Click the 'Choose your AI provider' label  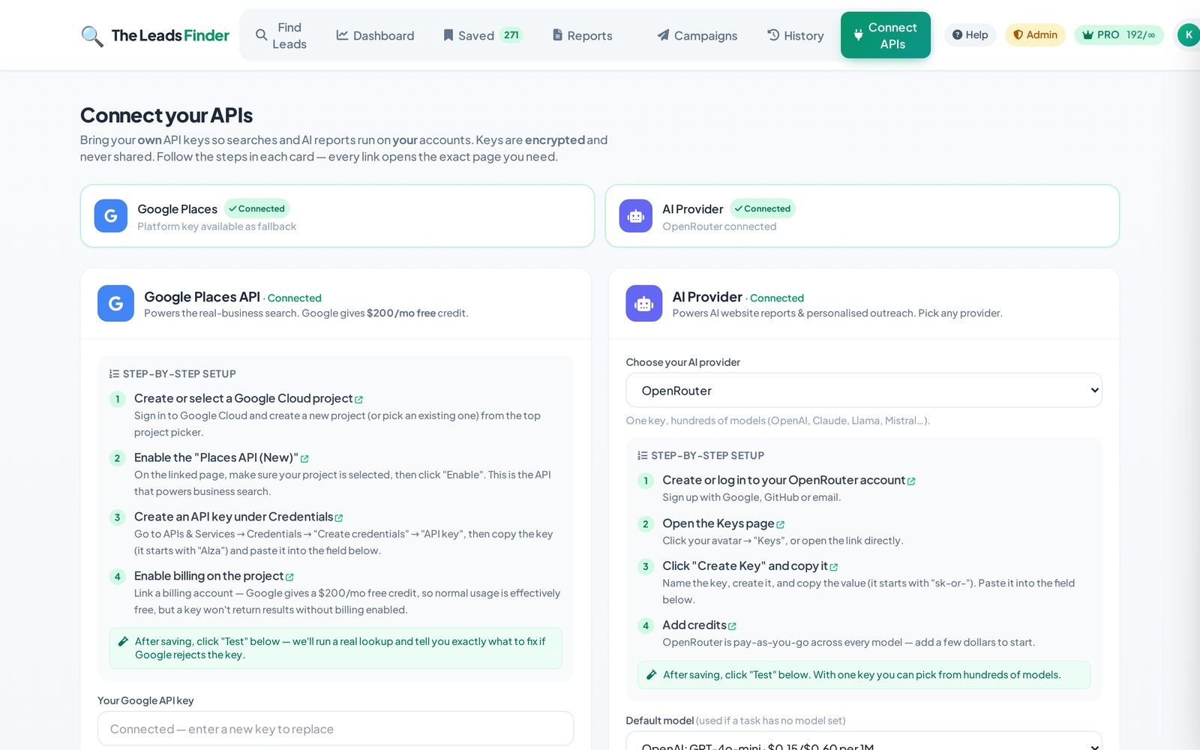(x=683, y=362)
